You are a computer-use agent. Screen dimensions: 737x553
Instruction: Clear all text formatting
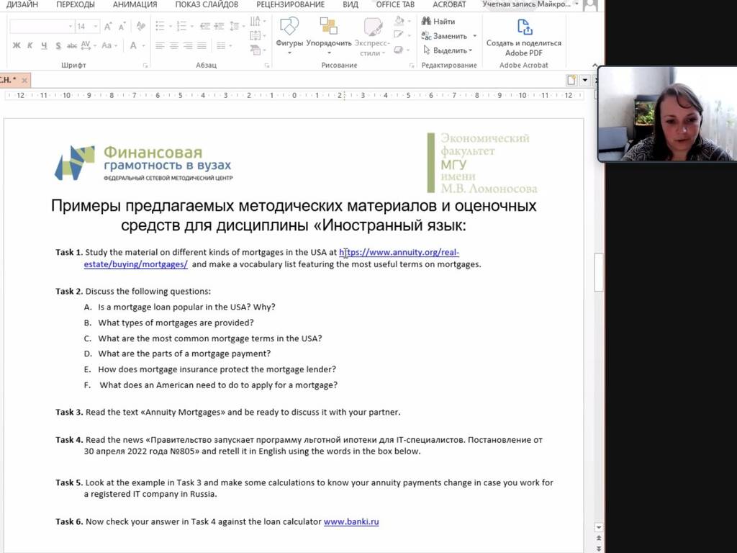coord(140,26)
